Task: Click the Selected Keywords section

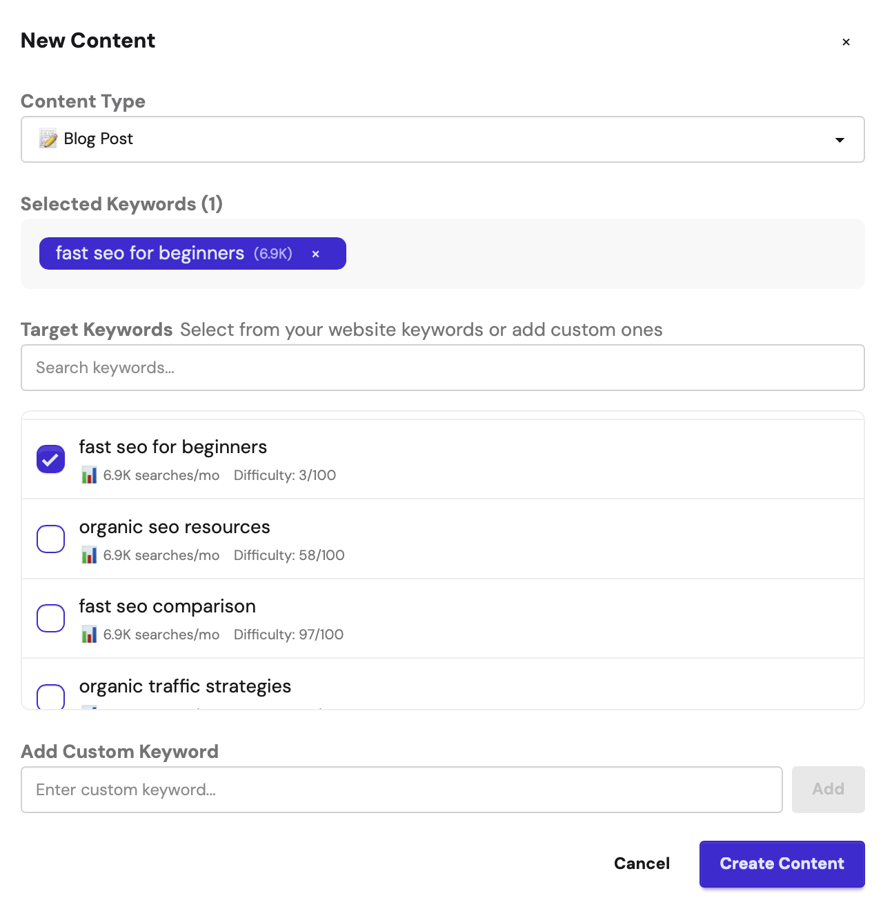Action: (x=121, y=204)
